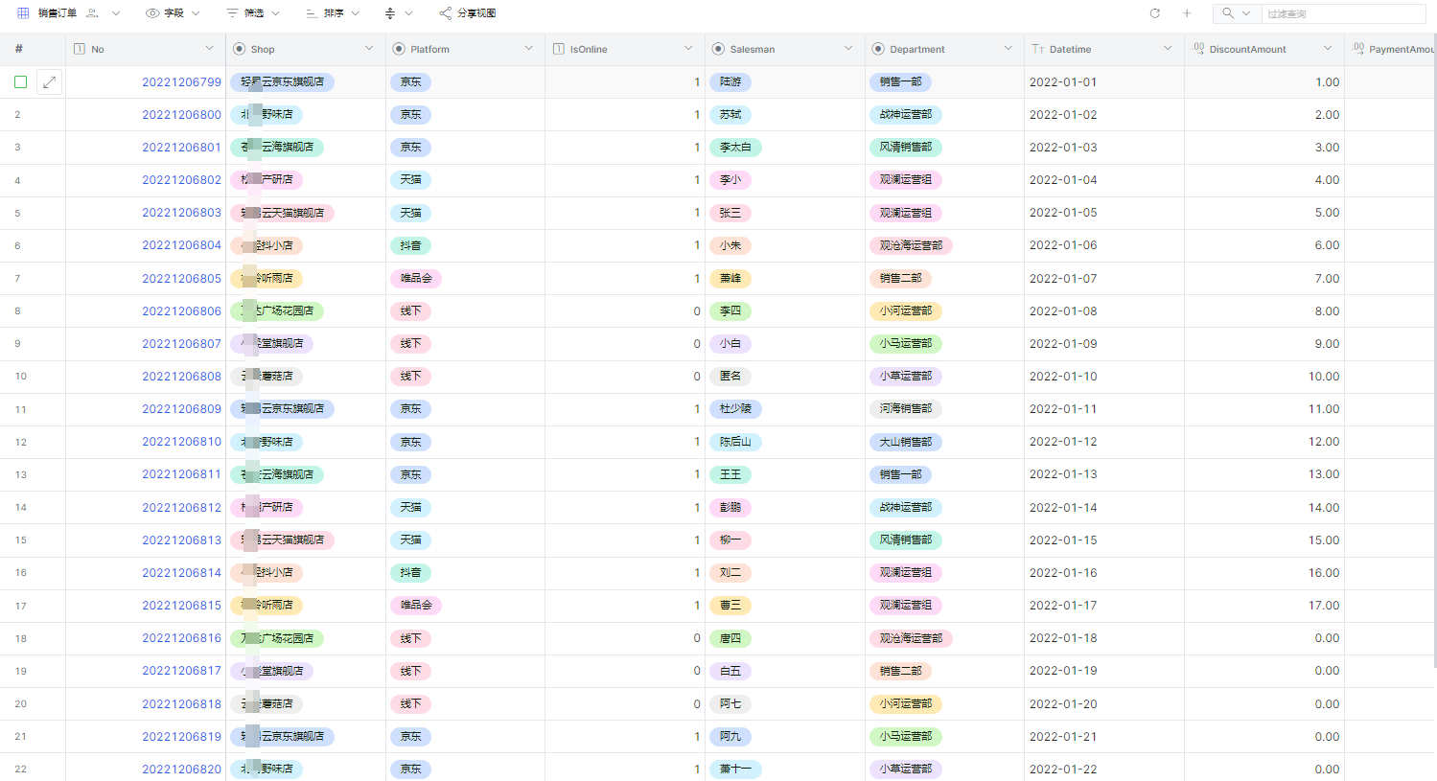Image resolution: width=1437 pixels, height=781 pixels.
Task: Click the 抖音 platform tag in row 6
Action: point(411,246)
